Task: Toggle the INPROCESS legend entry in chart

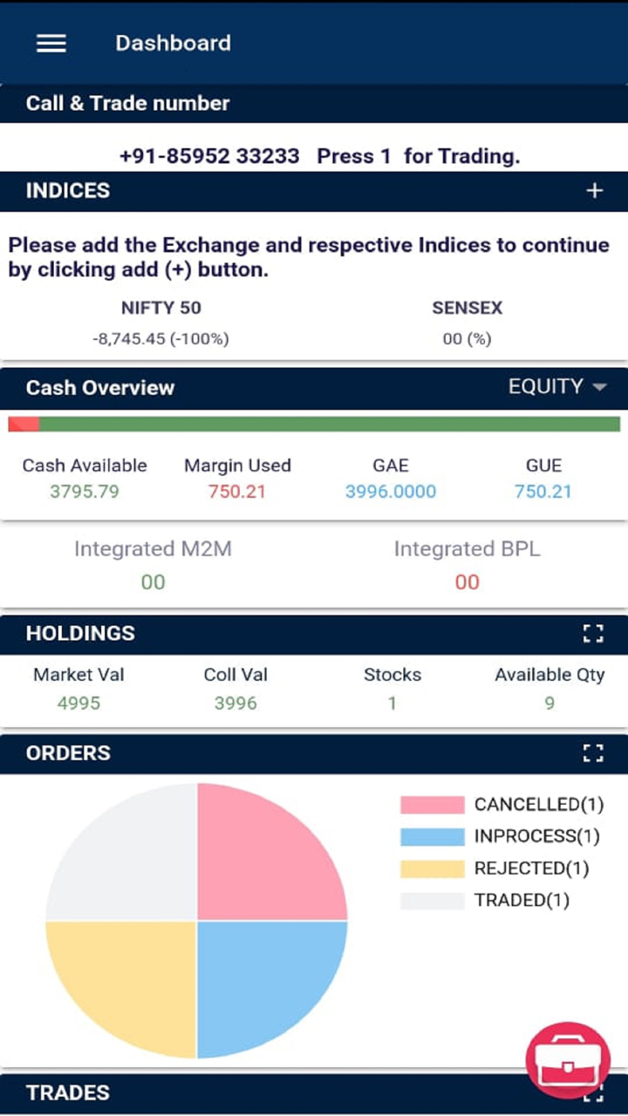Action: pos(500,837)
